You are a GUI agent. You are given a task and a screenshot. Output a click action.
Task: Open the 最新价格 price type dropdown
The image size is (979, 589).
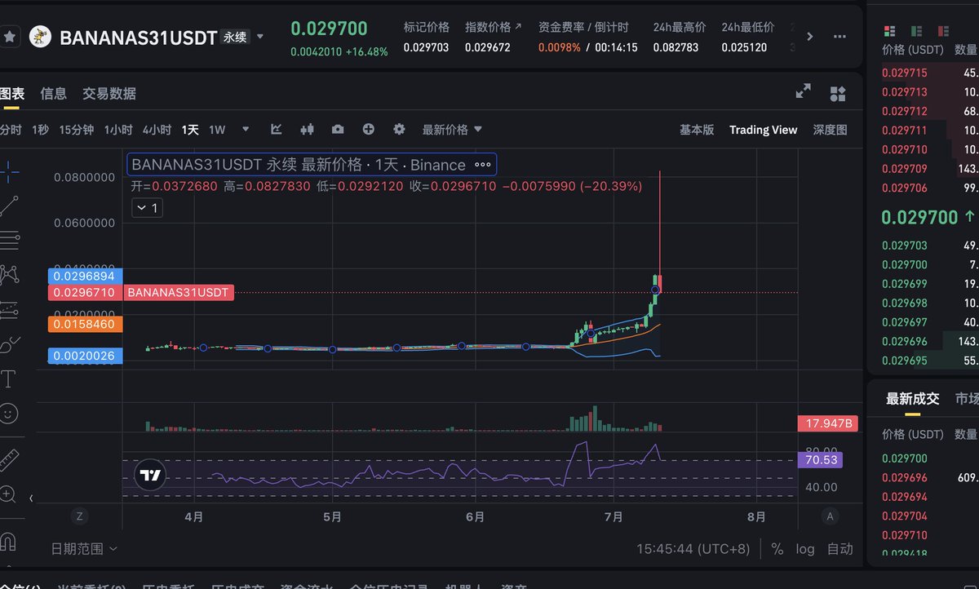tap(452, 130)
